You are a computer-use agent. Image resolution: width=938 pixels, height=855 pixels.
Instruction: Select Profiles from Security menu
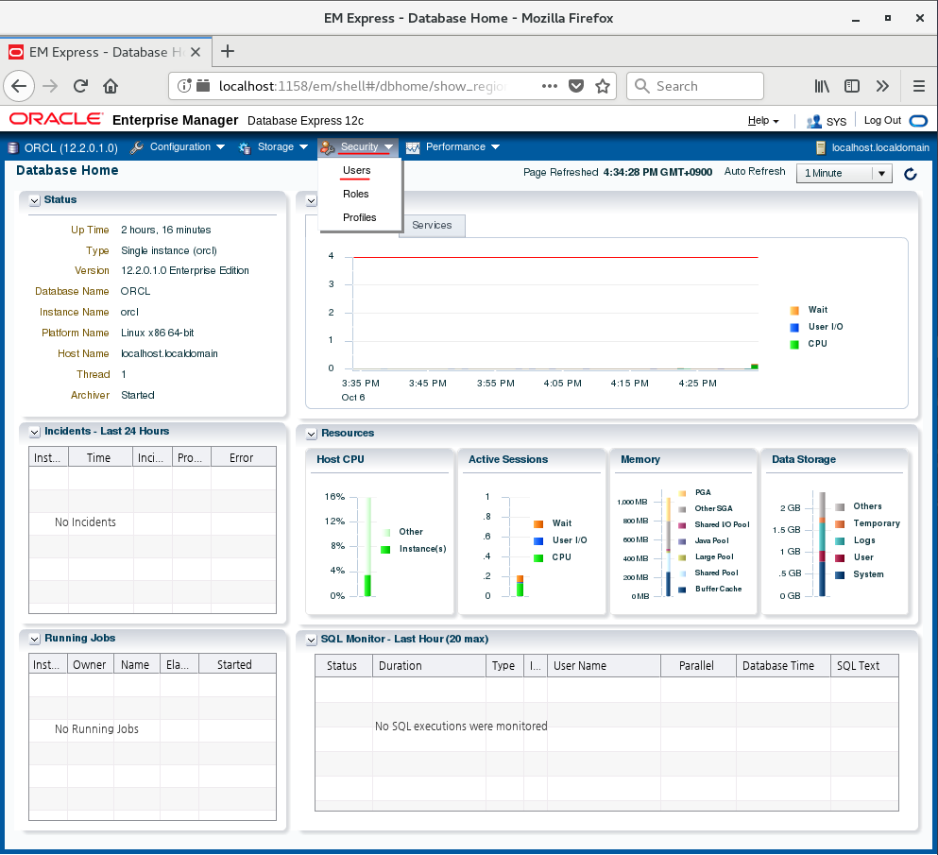pyautogui.click(x=360, y=218)
